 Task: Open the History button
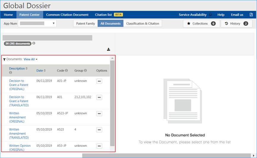pyautogui.click(x=236, y=23)
